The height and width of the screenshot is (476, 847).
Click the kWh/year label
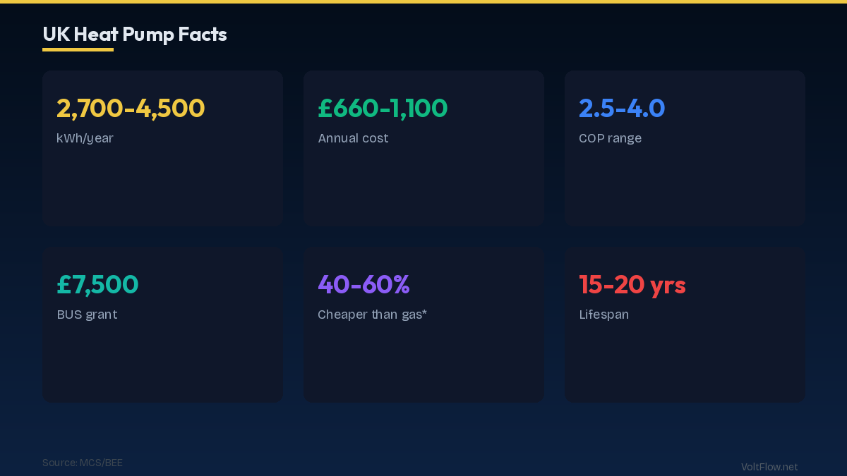(x=85, y=138)
